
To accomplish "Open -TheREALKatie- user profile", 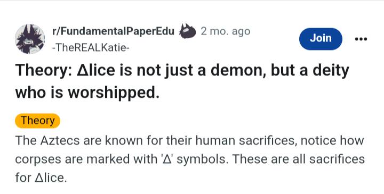I will (x=90, y=48).
